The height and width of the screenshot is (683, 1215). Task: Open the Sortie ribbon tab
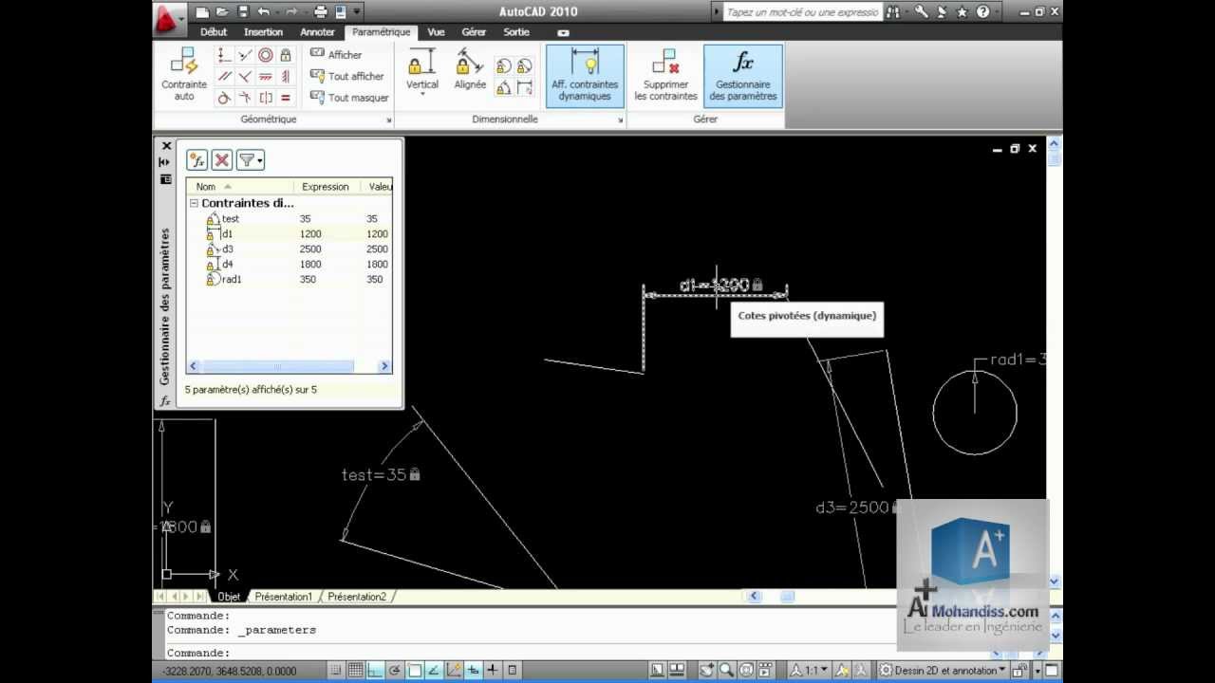click(x=516, y=32)
